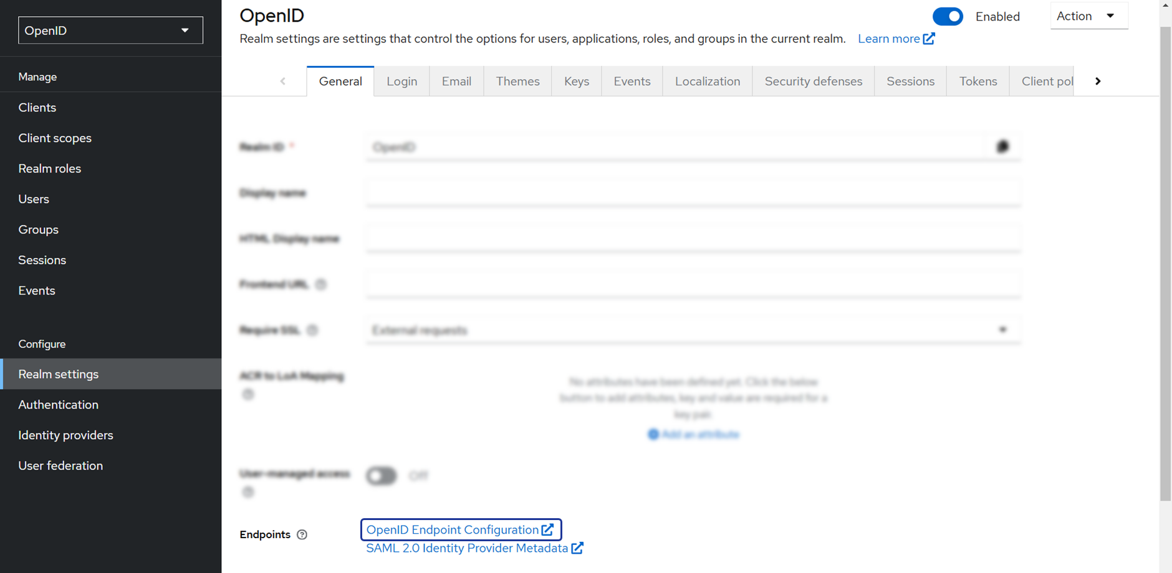This screenshot has width=1172, height=573.
Task: Open Sessions in the left sidebar
Action: coord(42,260)
